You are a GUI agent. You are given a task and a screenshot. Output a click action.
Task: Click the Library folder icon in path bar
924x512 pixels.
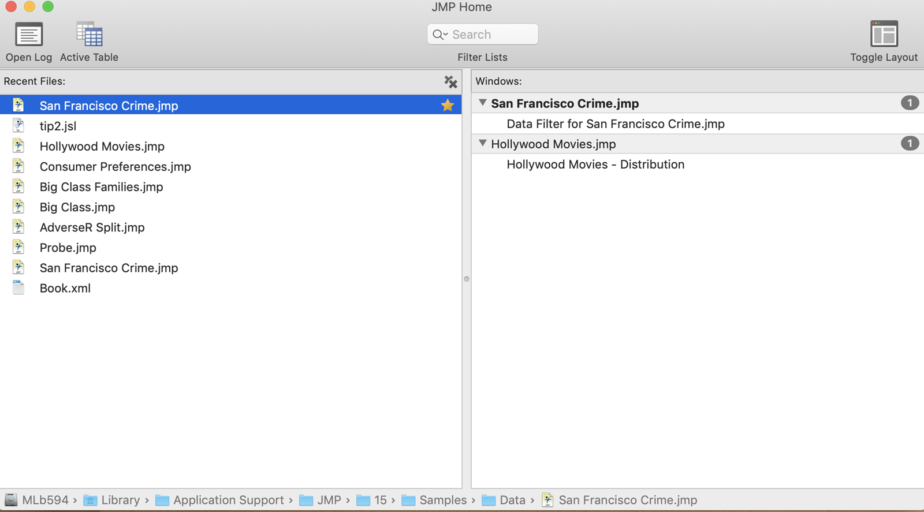90,500
